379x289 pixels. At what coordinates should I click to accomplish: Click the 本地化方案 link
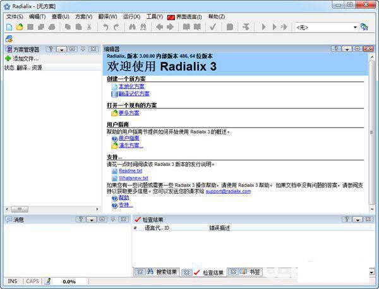[x=131, y=86]
